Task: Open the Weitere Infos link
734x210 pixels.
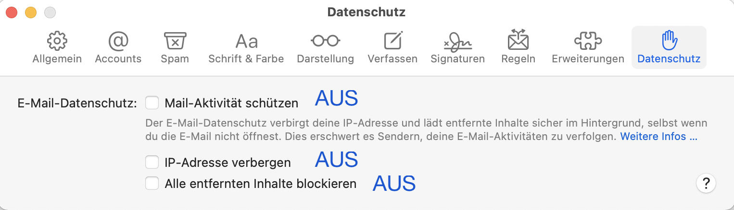Action: (x=658, y=137)
